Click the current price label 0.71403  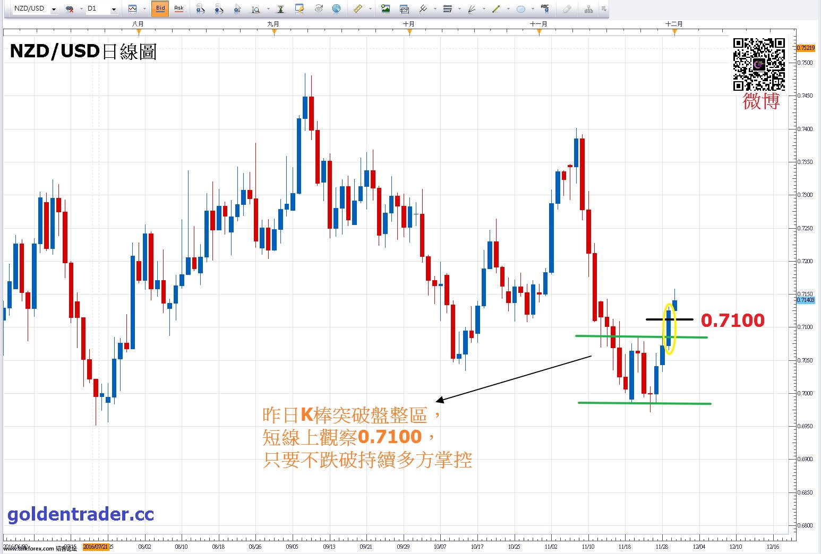[x=806, y=300]
